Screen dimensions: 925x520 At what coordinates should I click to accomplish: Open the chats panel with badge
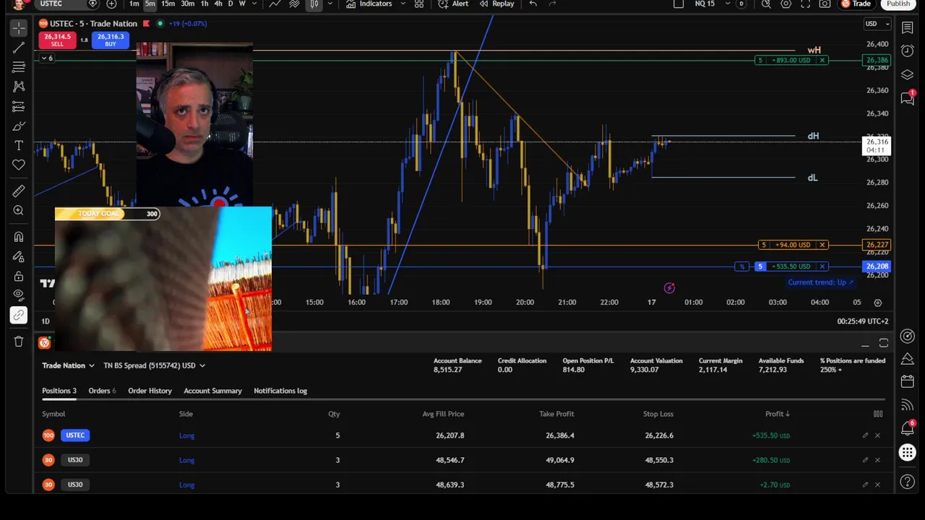907,98
